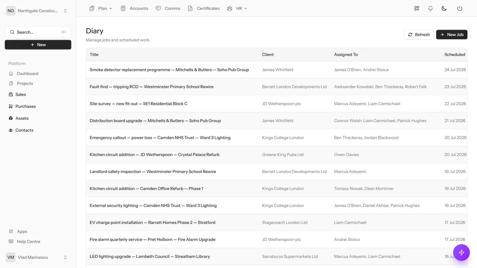Image resolution: width=477 pixels, height=268 pixels.
Task: Click Tomasz Nowak, Dean Mortimer assignee cell
Action: (x=364, y=189)
